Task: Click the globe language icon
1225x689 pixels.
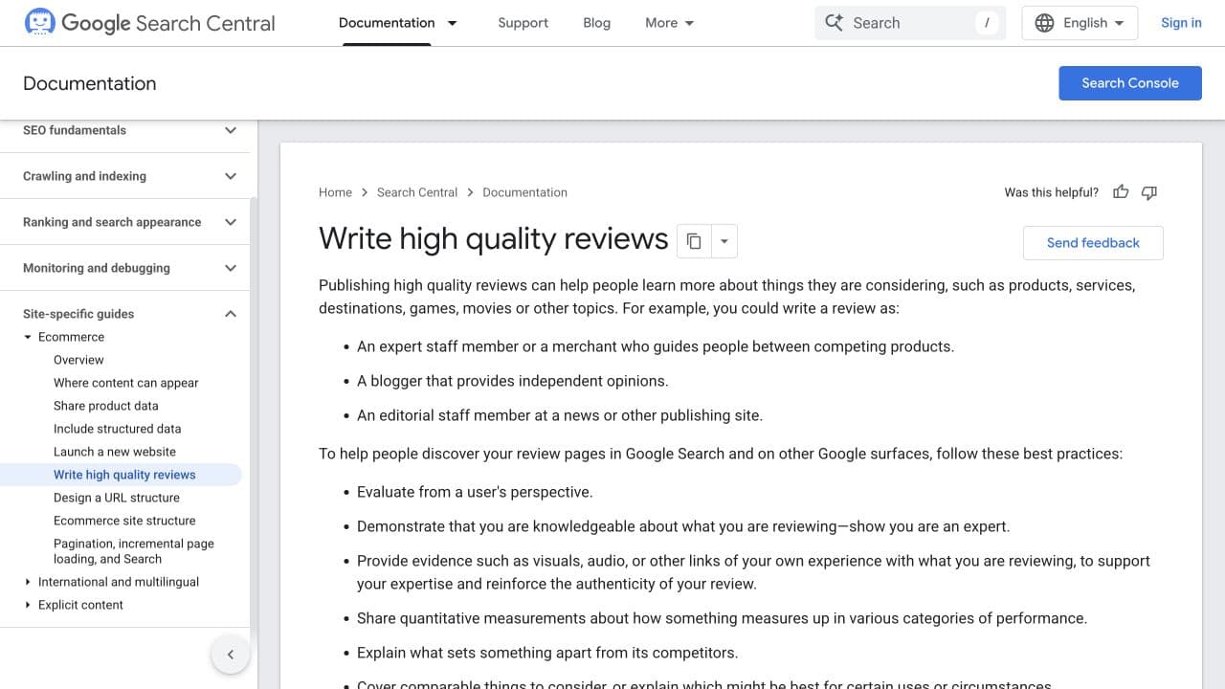Action: 1044,23
